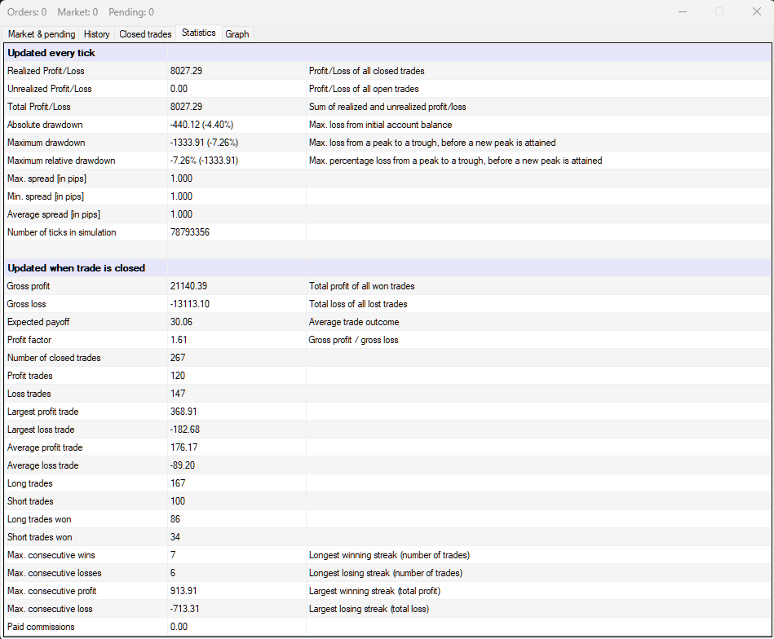Select the Closed trades tab

click(x=145, y=34)
